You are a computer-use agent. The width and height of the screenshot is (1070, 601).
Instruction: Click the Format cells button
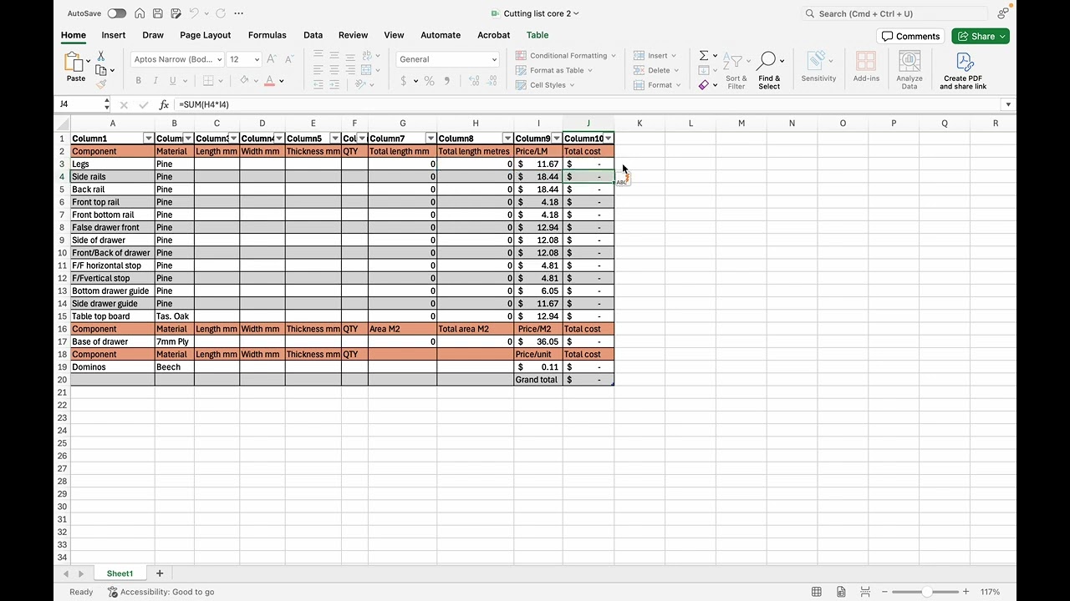click(657, 84)
